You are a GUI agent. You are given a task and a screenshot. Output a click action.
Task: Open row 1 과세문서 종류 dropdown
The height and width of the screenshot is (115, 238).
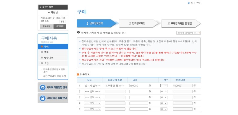click(x=115, y=85)
